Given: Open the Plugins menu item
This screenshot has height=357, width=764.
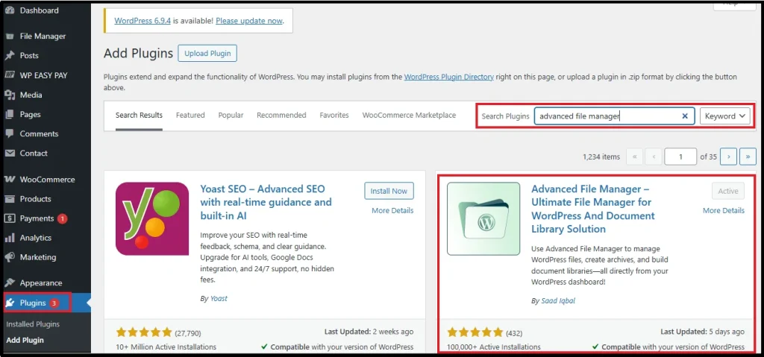Looking at the screenshot, I should pos(46,303).
